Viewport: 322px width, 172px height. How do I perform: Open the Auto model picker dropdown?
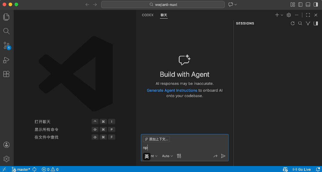[x=167, y=156]
